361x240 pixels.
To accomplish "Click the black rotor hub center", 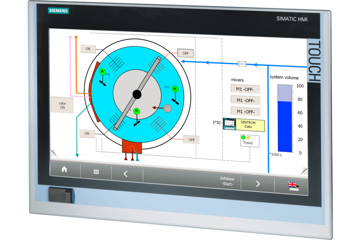I will 137,94.
